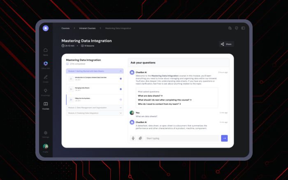This screenshot has width=288, height=180.
Task: Go to Courses breadcrumb
Action: pos(65,28)
